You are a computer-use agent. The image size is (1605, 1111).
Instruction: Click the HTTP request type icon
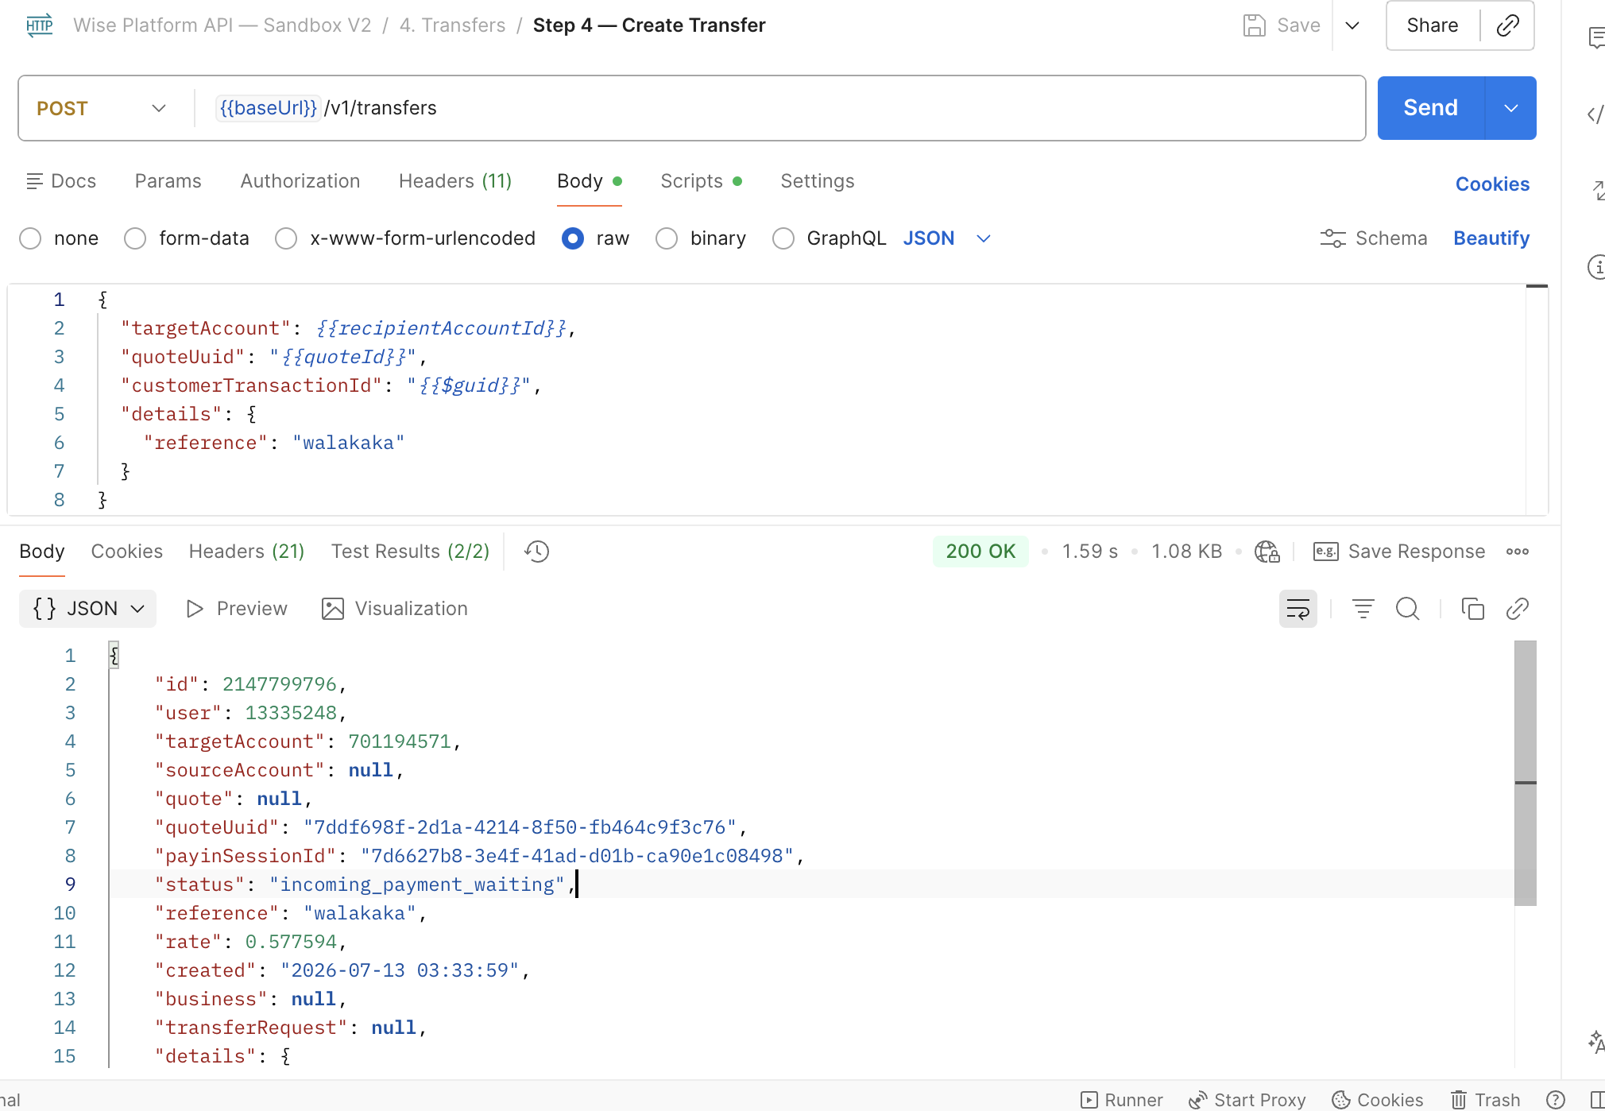click(x=39, y=25)
